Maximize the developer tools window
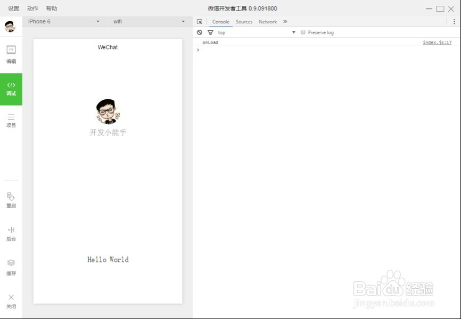The width and height of the screenshot is (461, 319). 440,9
